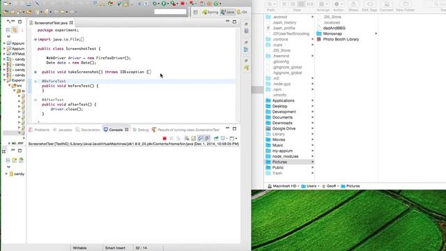
Task: Click the green Run button in Eclipse toolbar
Action: pos(164,3)
